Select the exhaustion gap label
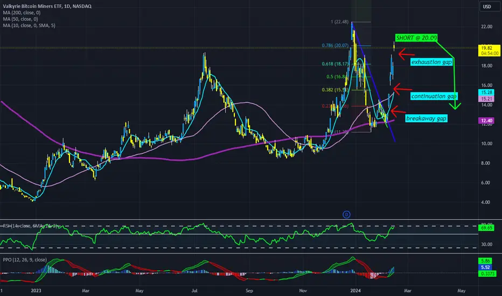502x296 pixels. pos(431,62)
